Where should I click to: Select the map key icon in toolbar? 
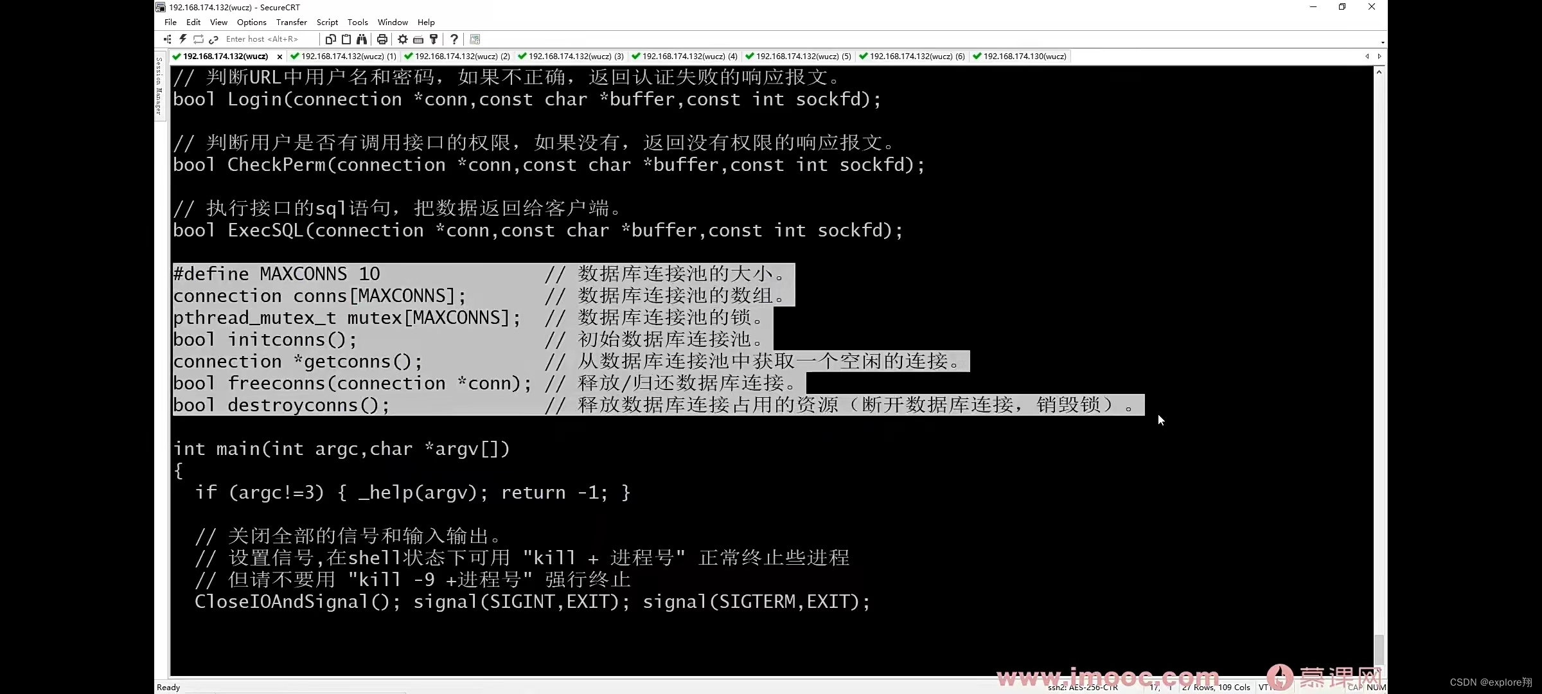tap(434, 39)
